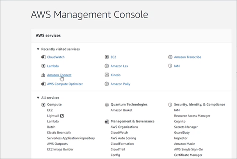Select Batch under Compute
Screen dimensions: 237x159
tap(51, 127)
